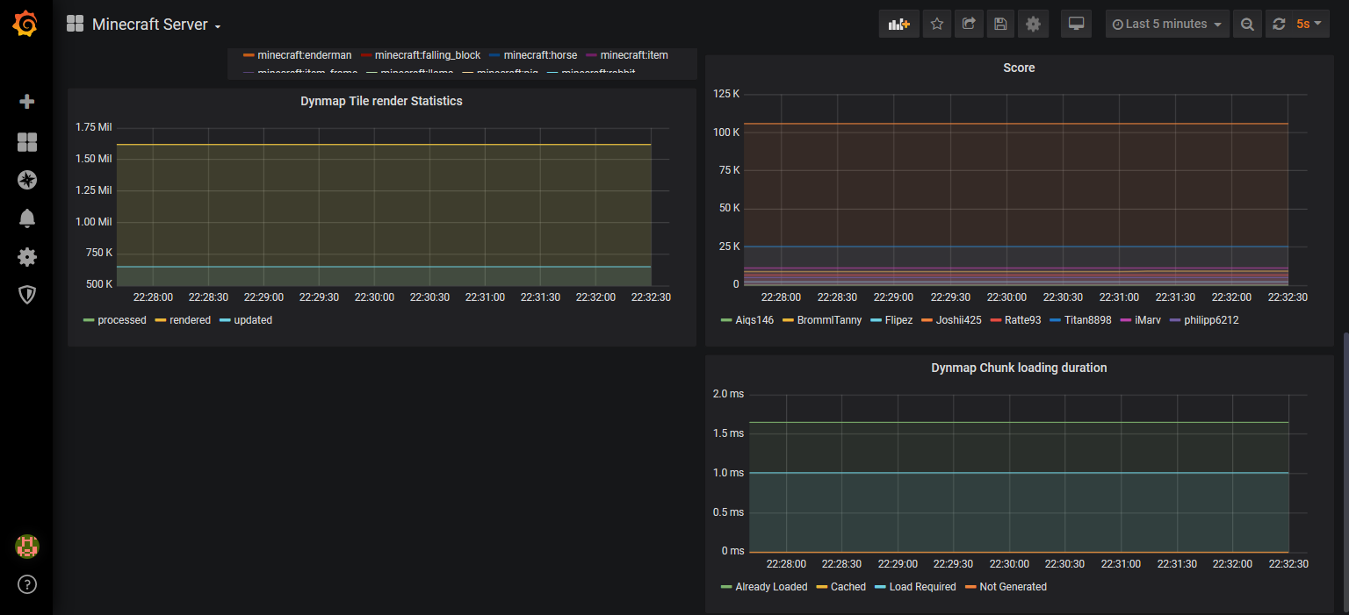Save the dashboard with disk icon
The width and height of the screenshot is (1349, 615).
click(x=1000, y=25)
